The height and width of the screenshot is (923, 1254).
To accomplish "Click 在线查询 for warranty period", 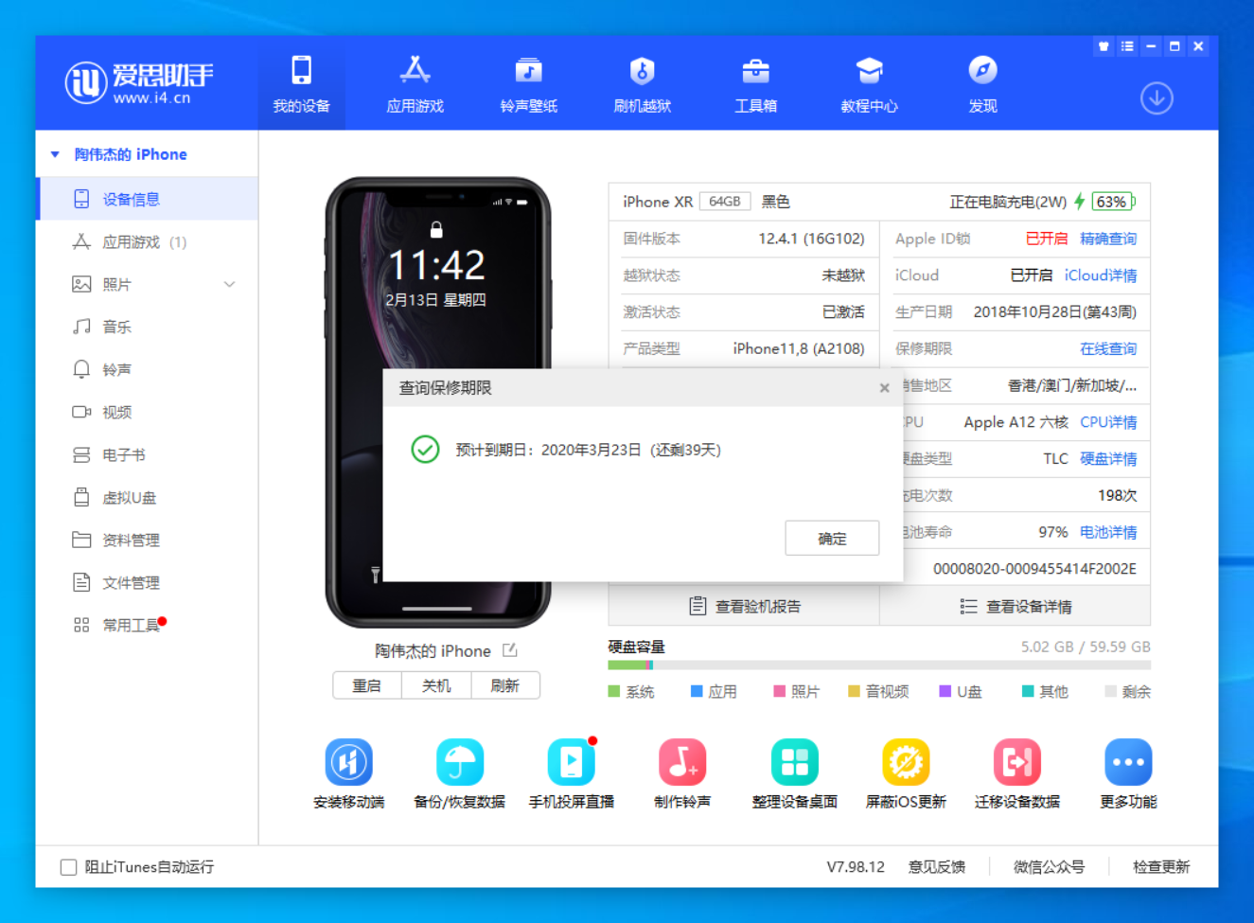I will click(x=1108, y=348).
